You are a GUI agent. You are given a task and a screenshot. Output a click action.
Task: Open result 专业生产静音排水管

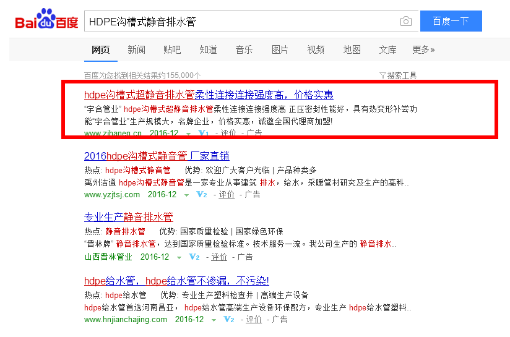pos(129,217)
